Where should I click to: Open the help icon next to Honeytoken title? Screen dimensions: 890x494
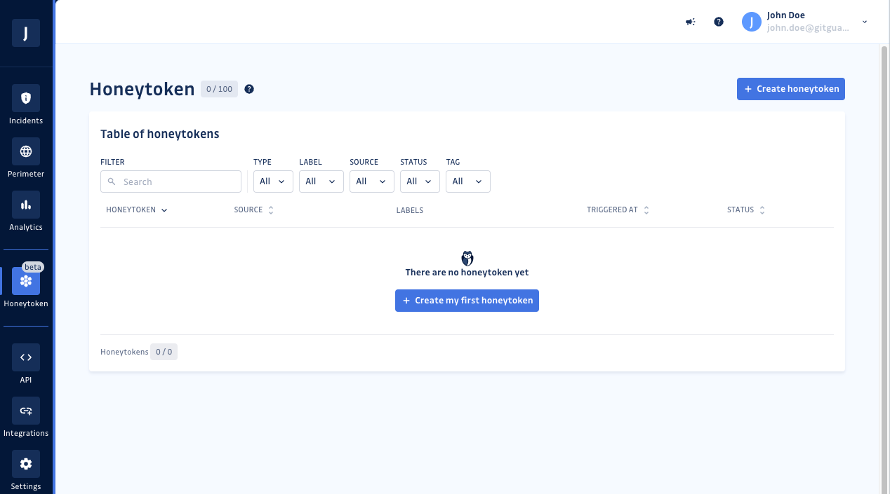[248, 89]
